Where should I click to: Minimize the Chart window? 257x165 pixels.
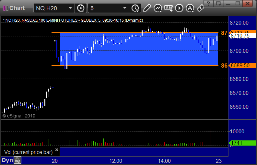228,3
